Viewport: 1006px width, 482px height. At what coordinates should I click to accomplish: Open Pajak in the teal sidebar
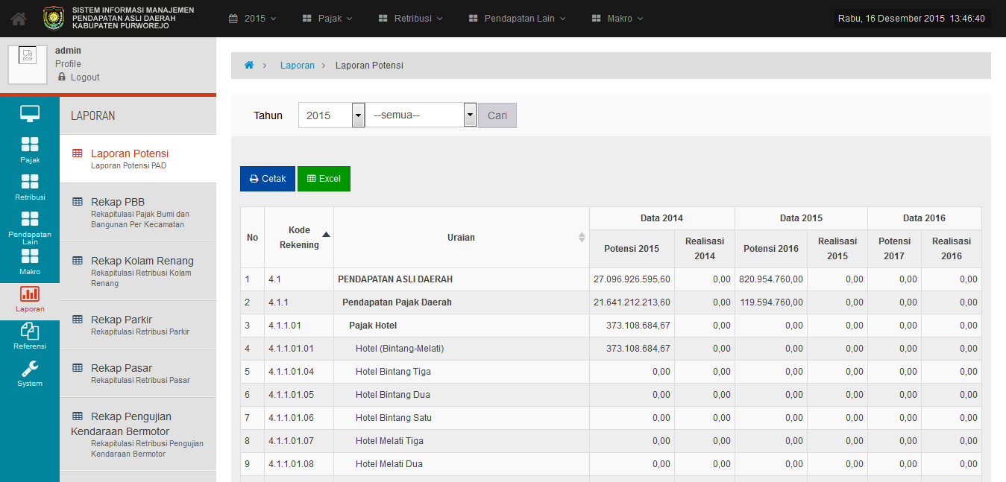(30, 150)
